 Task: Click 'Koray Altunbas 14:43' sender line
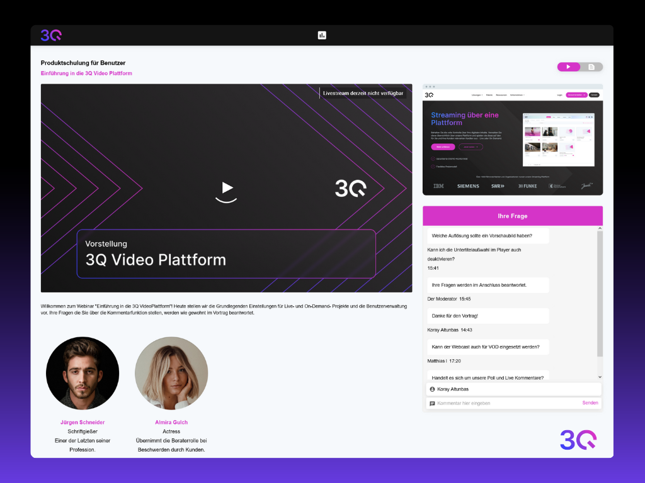[450, 330]
